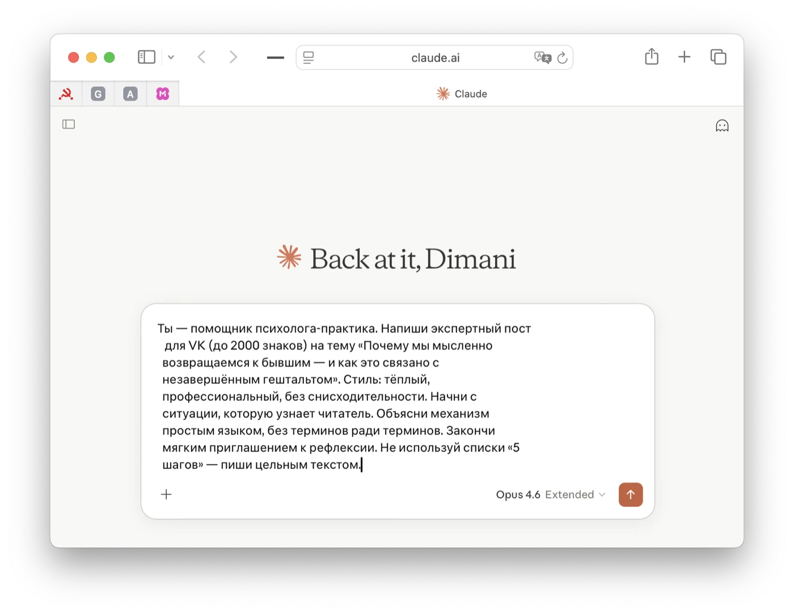Click the 'Back at it, Dimani' greeting

[x=413, y=259]
